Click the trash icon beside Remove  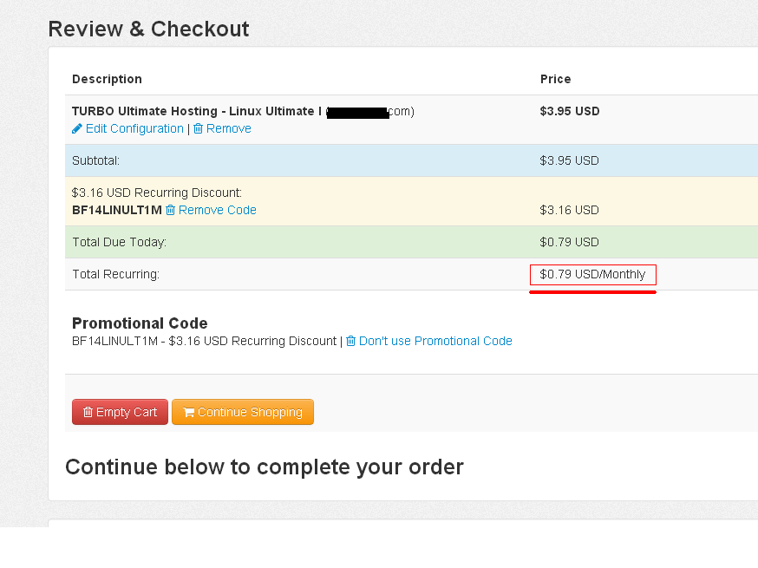(x=199, y=128)
